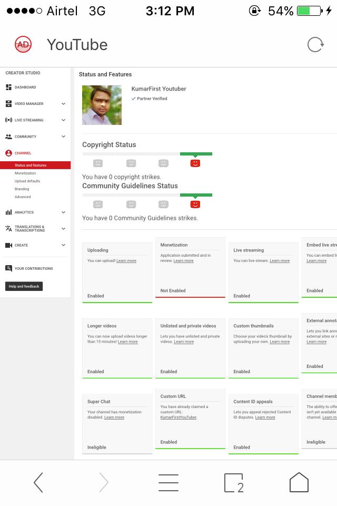Click the CREATOR STUDIO heading
This screenshot has width=337, height=506.
[x=23, y=73]
